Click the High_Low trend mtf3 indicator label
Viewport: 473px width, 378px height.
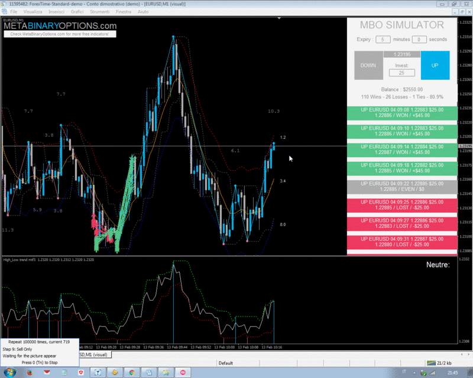[x=48, y=259]
